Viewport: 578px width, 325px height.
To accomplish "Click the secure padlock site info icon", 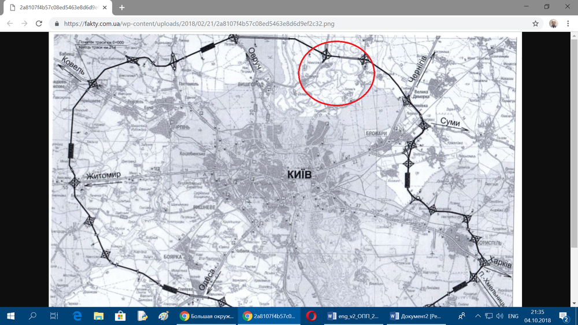I will point(57,24).
